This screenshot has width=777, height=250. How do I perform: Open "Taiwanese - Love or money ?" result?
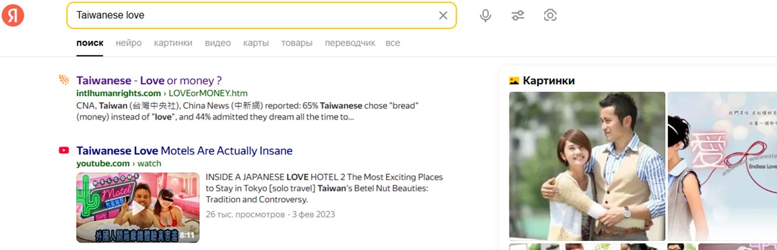pyautogui.click(x=149, y=80)
